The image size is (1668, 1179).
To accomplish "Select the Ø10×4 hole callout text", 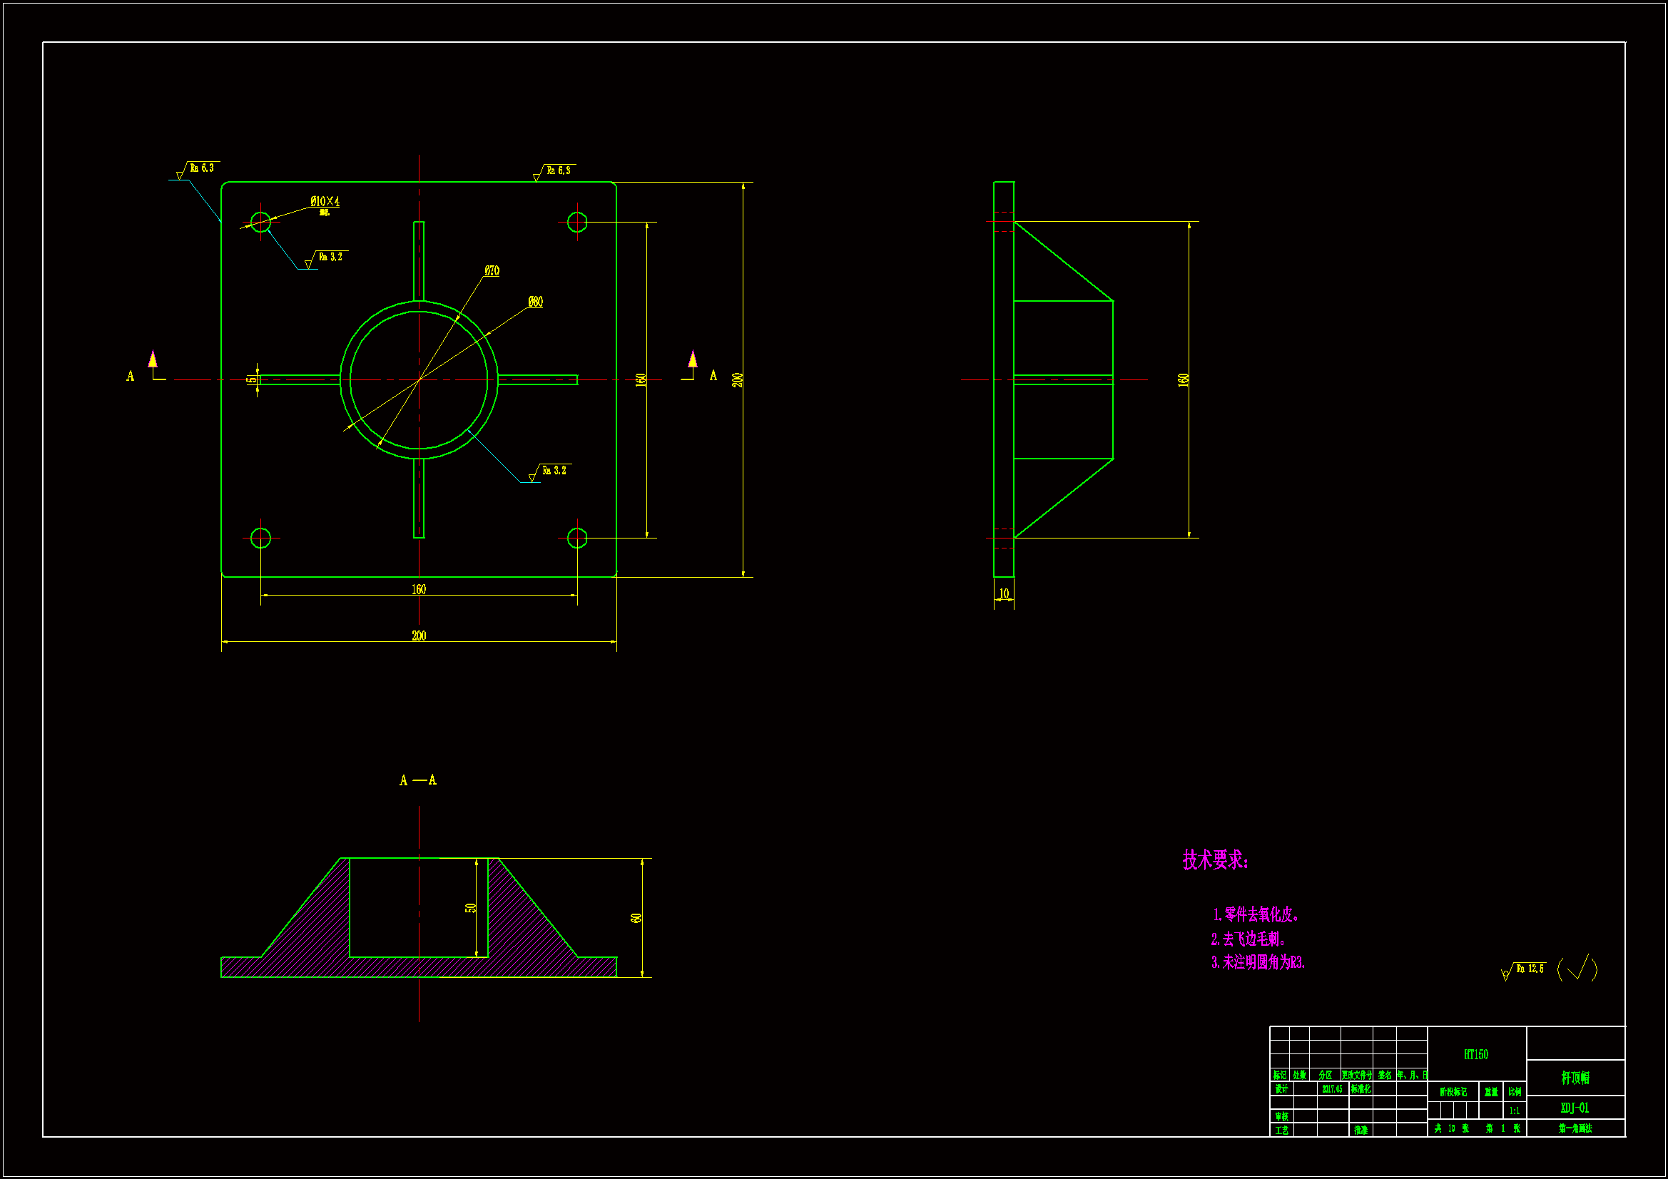I will coord(325,201).
